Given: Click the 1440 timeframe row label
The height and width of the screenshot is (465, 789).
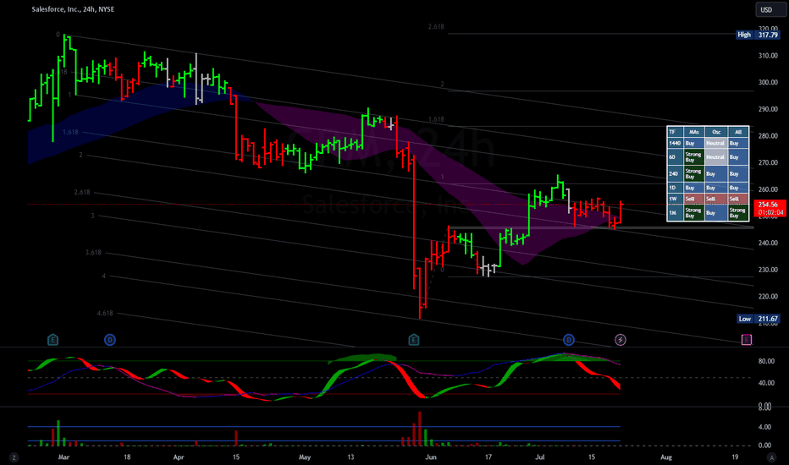Looking at the screenshot, I should point(675,143).
